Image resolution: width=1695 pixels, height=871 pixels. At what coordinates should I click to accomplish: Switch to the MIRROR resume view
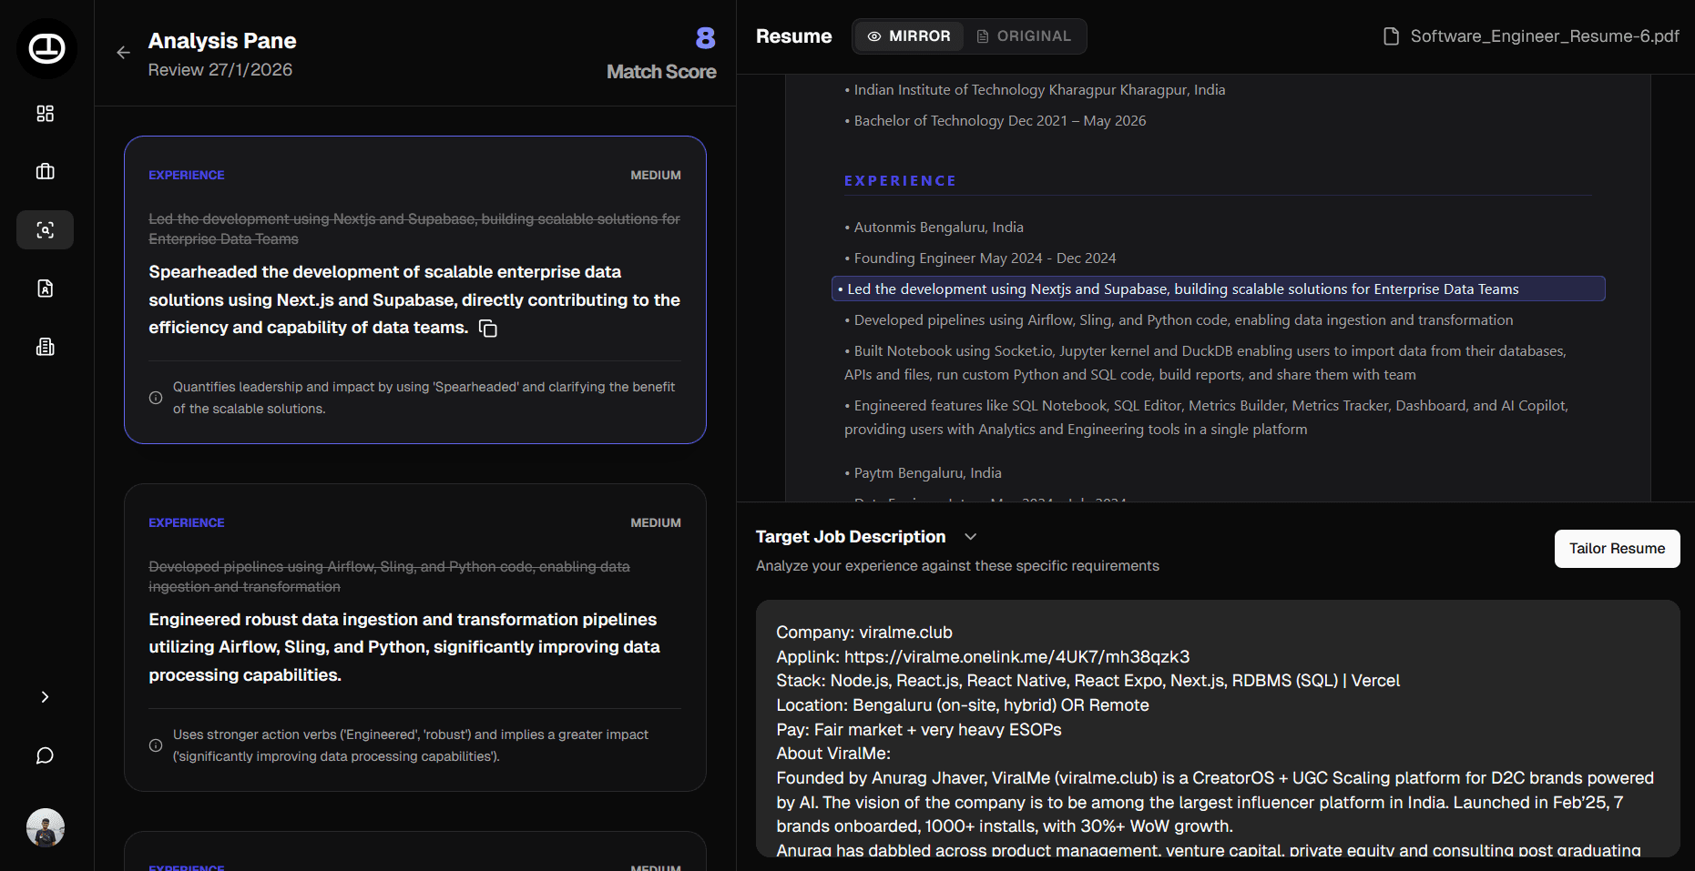pyautogui.click(x=909, y=36)
